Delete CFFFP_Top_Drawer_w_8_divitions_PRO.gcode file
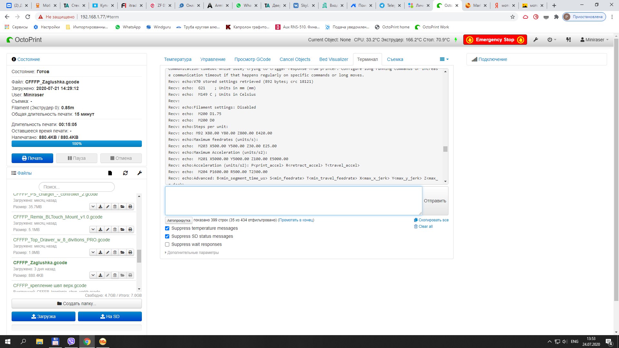 point(115,252)
